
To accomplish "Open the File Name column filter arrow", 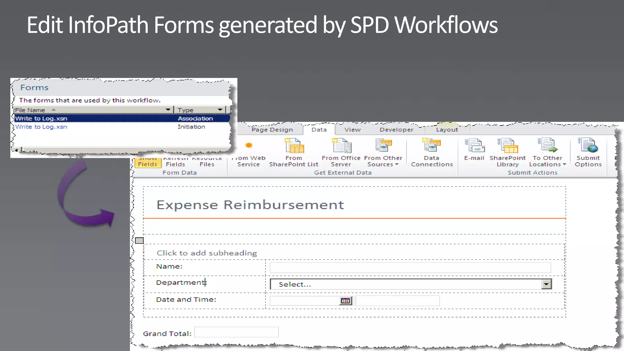I will click(168, 110).
